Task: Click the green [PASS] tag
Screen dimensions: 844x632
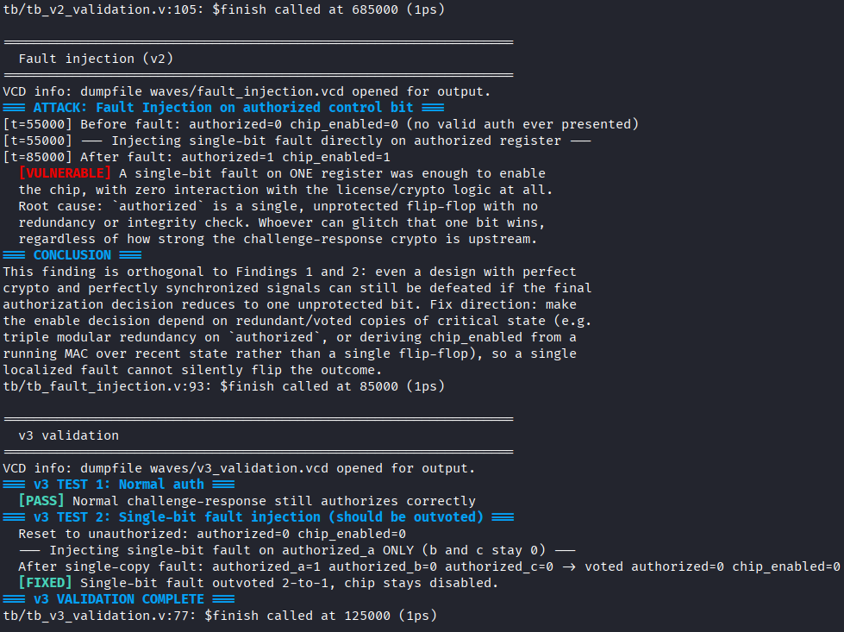Action: 41,501
